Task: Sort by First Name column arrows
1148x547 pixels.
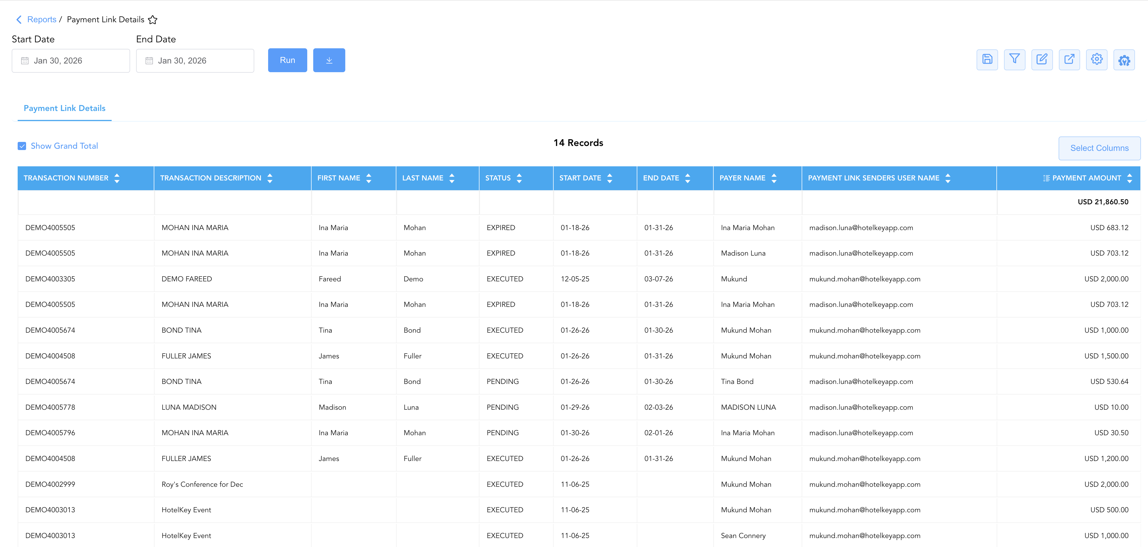Action: pyautogui.click(x=369, y=178)
